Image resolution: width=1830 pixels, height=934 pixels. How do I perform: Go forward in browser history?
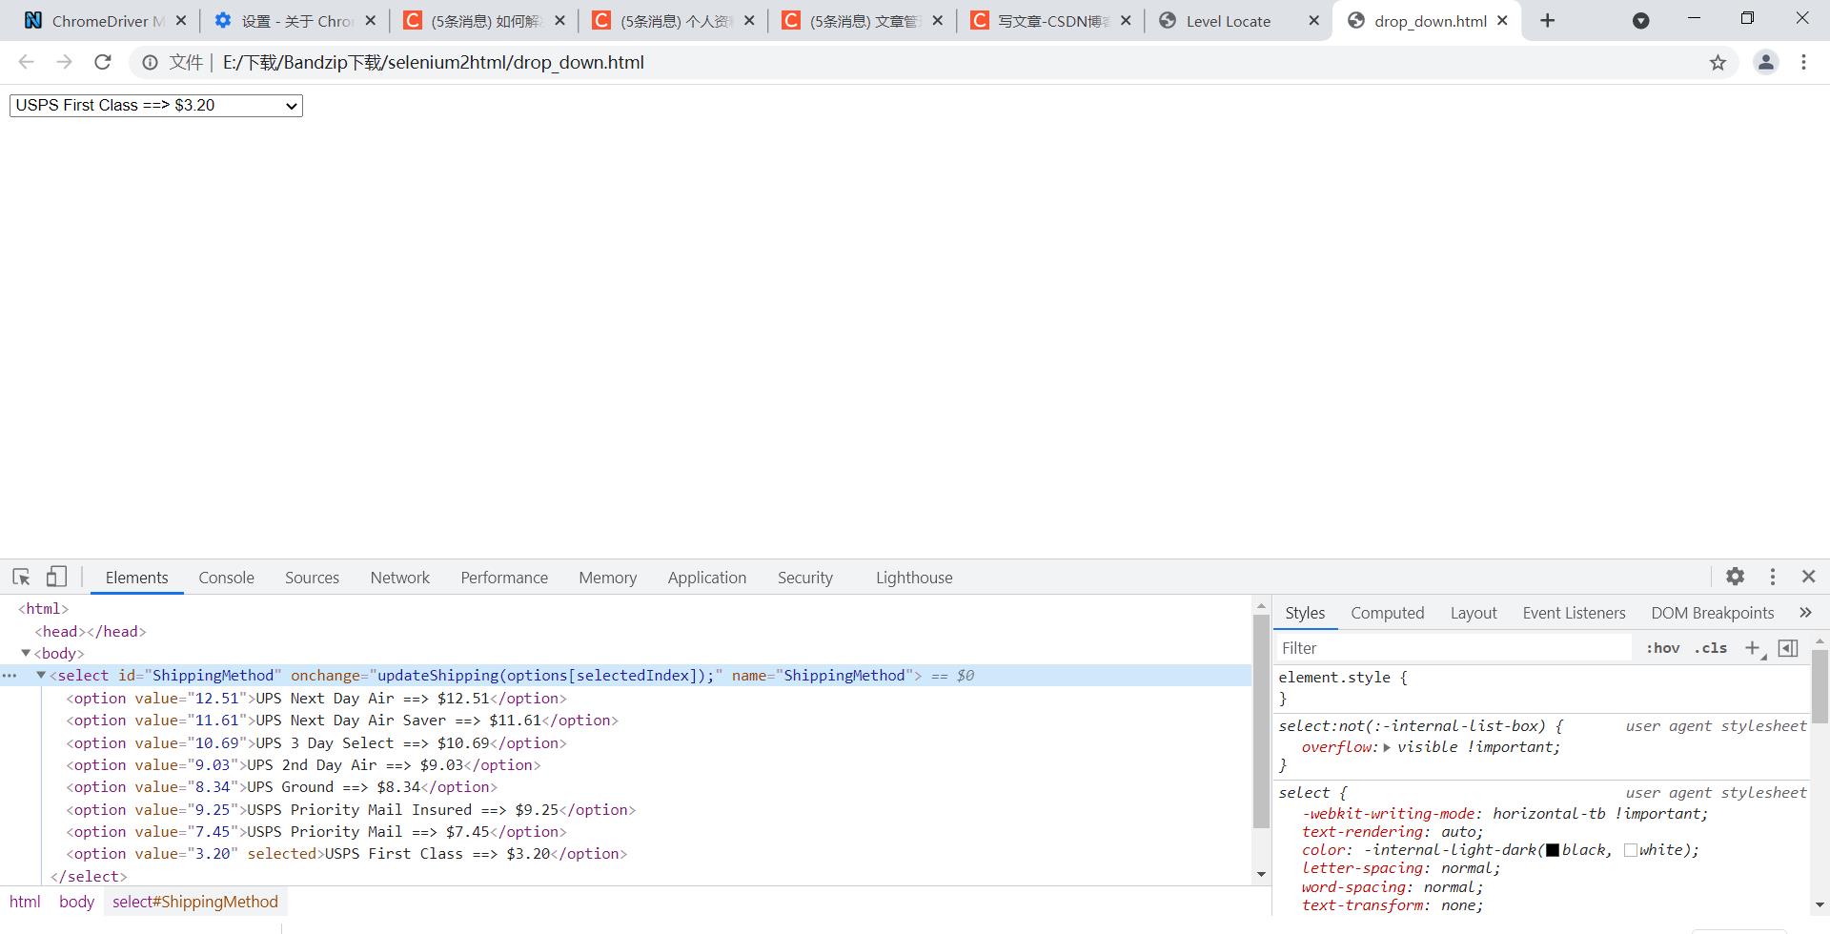tap(64, 62)
